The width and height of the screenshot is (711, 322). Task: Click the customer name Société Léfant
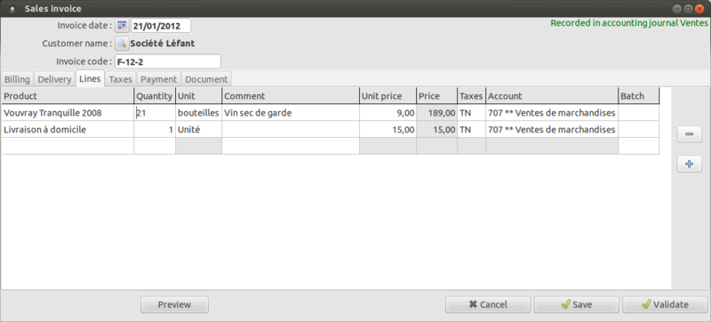[163, 44]
